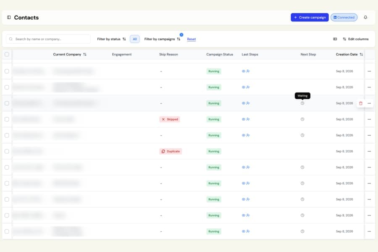Click the blue count badge on Filter by campaigns
Viewport: 378px width, 252px height.
coord(181,35)
